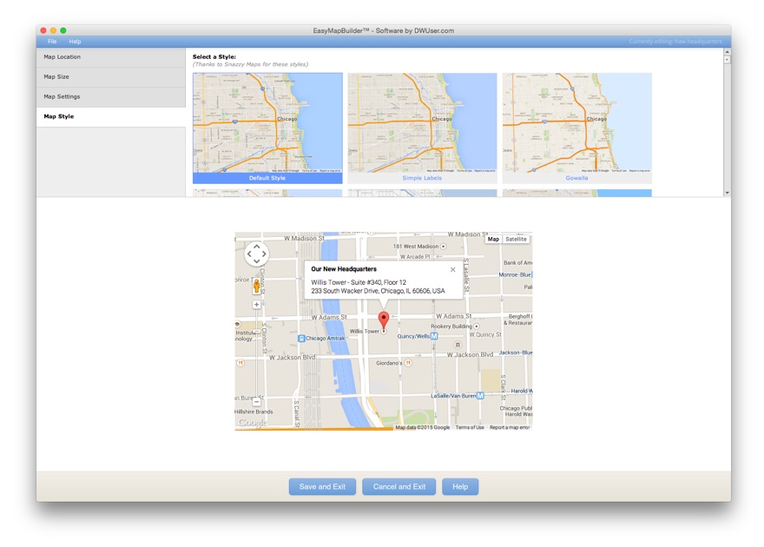Open the File menu
This screenshot has width=764, height=547.
point(52,42)
